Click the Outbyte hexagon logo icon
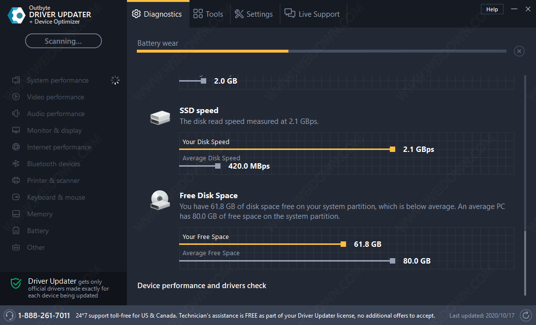 coord(17,15)
